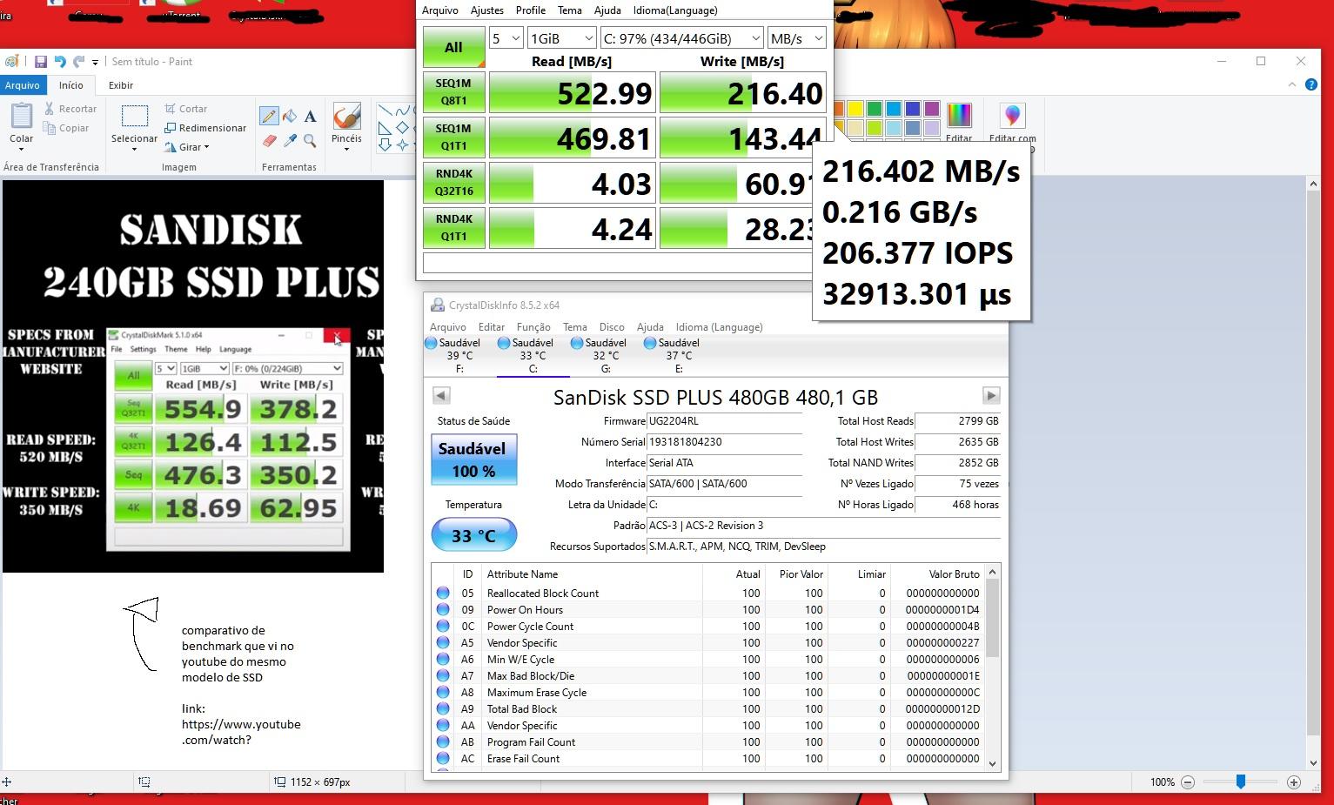1334x805 pixels.
Task: Choose the green color swatch in Paint
Action: [875, 109]
